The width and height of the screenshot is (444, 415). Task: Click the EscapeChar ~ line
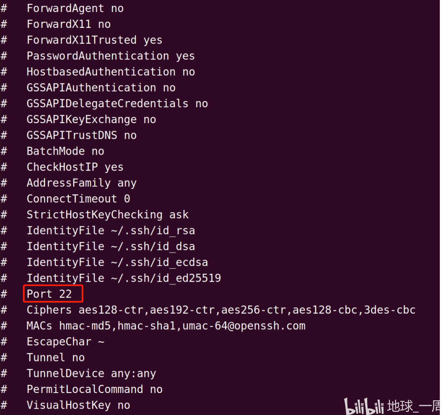coord(65,341)
